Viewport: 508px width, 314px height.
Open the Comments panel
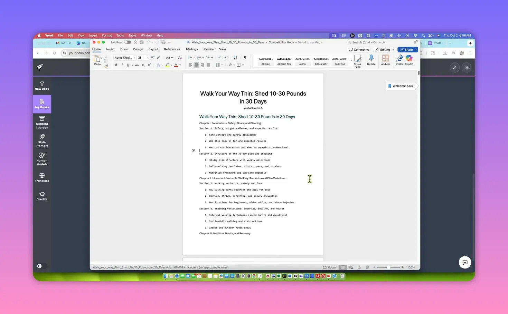pos(359,49)
